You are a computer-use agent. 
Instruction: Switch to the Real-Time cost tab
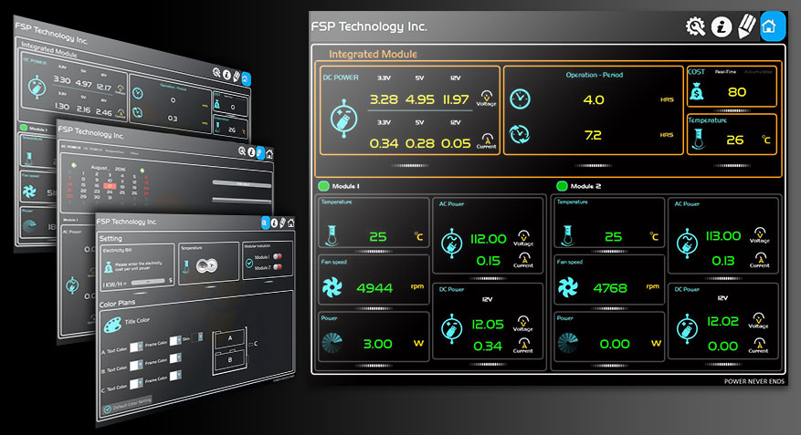click(x=725, y=73)
